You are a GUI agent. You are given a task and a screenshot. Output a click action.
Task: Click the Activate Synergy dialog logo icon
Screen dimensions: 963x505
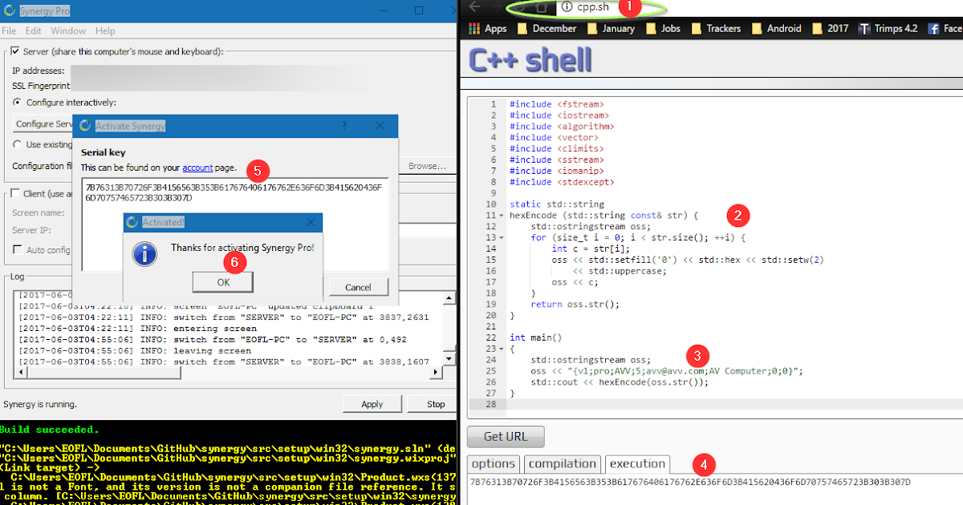tap(85, 126)
